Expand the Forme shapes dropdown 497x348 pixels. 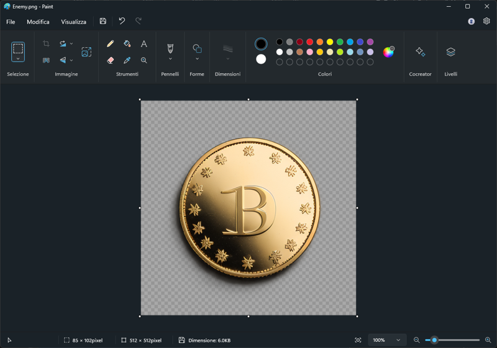tap(197, 59)
